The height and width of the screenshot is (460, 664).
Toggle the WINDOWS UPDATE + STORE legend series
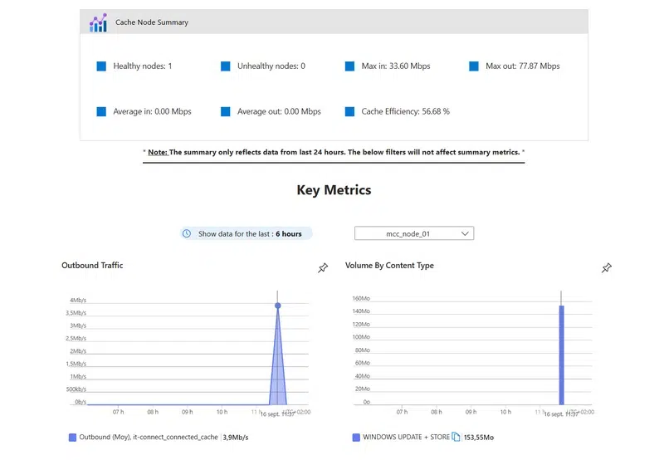pos(405,437)
